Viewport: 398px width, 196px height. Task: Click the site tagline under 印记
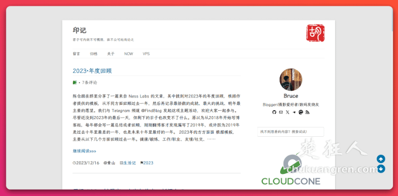(103, 40)
